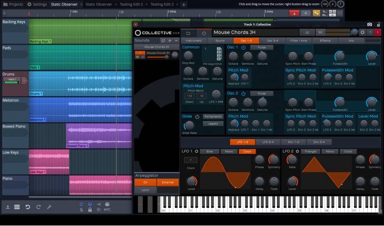This screenshot has height=226, width=384.
Task: Open the Osc 2 Pulse waveform dropdown
Action: pyautogui.click(x=262, y=94)
